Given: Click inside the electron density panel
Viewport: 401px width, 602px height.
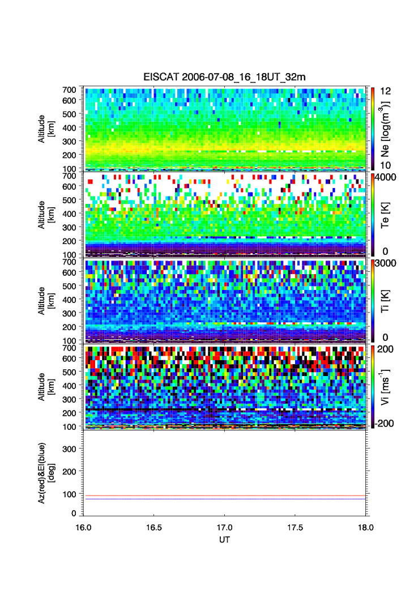Looking at the screenshot, I should (x=226, y=129).
